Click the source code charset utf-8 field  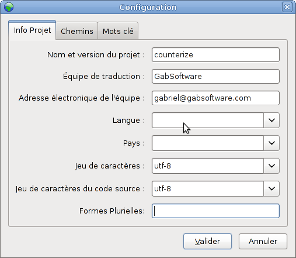tap(208, 188)
